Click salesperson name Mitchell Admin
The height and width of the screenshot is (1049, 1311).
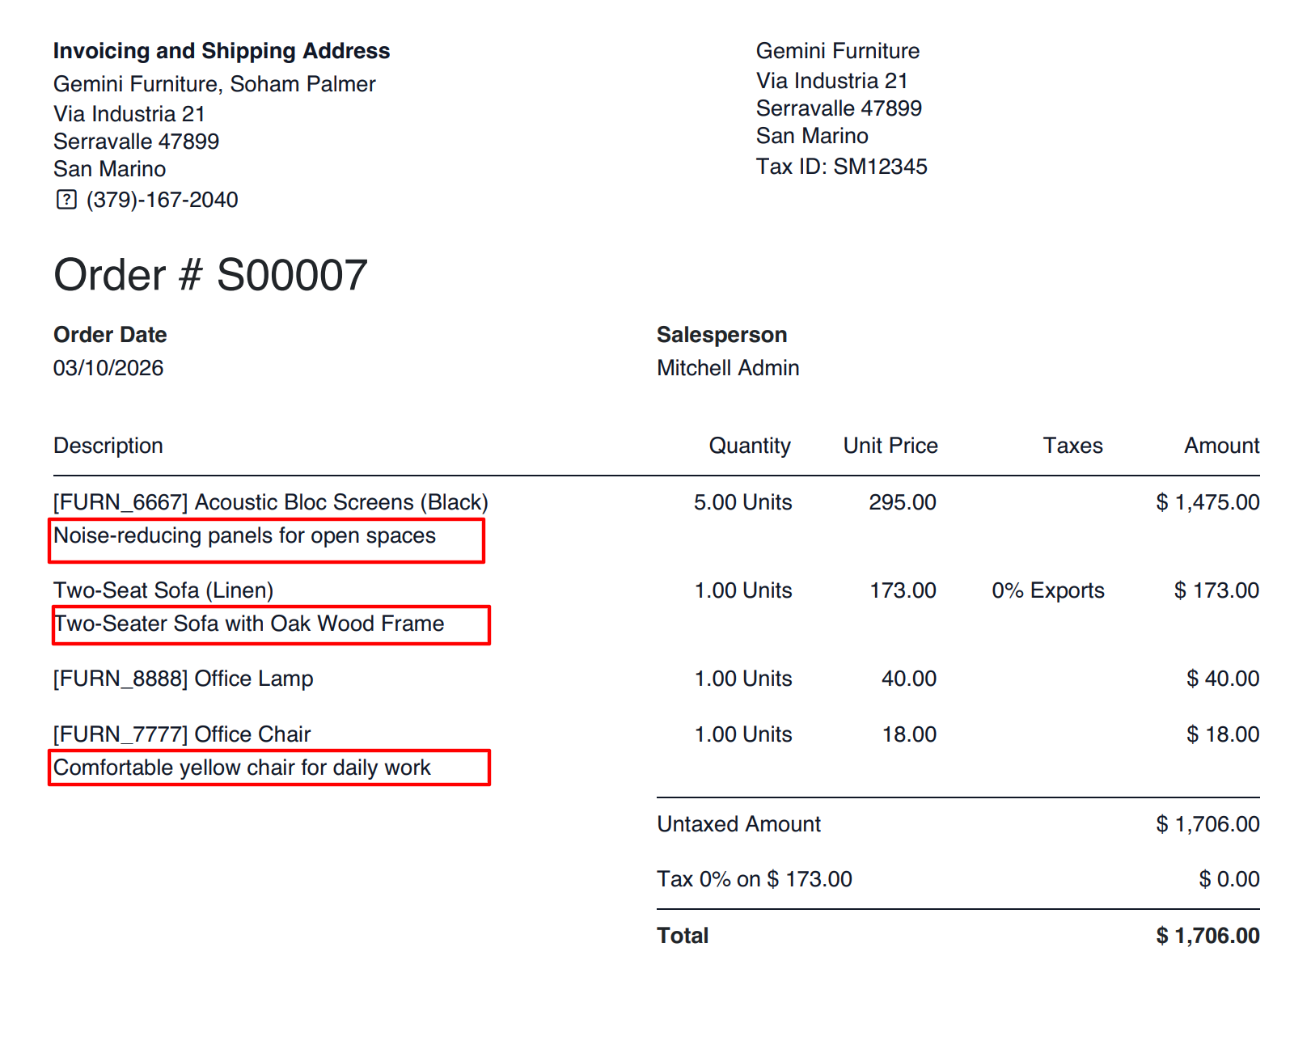point(728,368)
